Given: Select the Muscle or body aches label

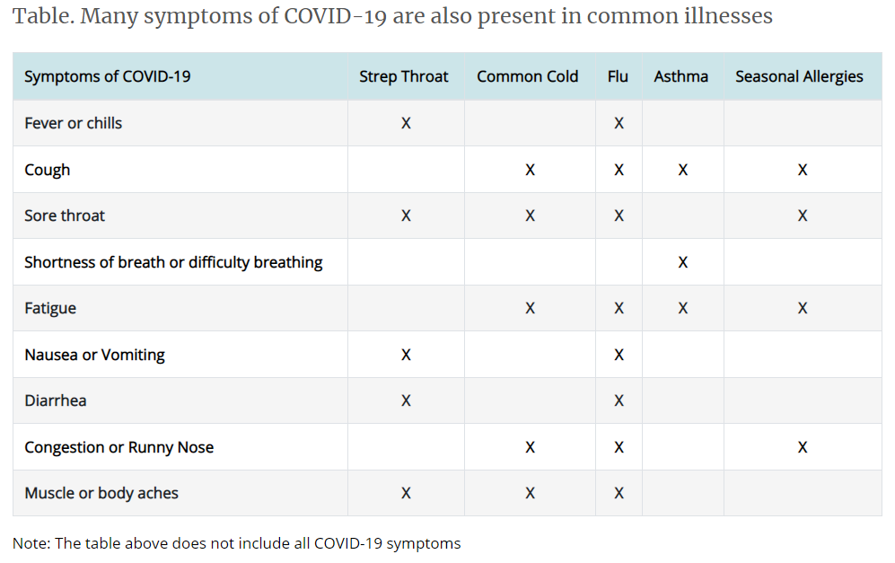Looking at the screenshot, I should [x=101, y=493].
